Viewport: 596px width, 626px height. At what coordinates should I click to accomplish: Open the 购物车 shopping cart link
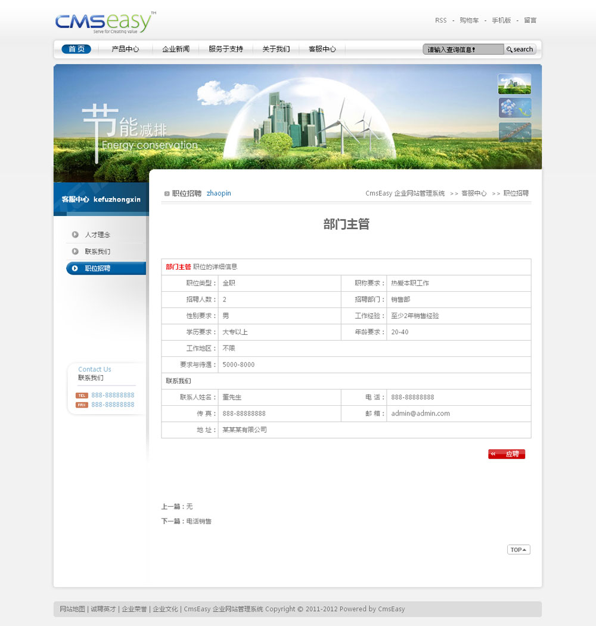click(x=469, y=20)
